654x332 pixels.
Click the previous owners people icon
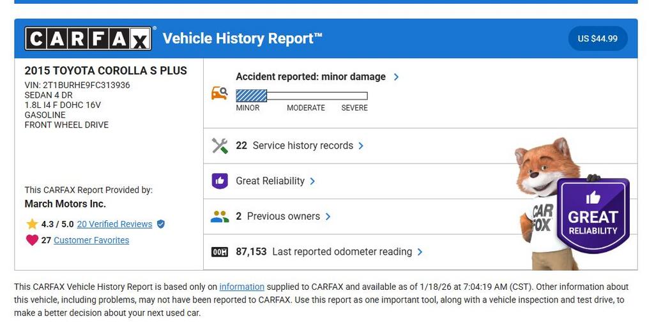(x=220, y=216)
